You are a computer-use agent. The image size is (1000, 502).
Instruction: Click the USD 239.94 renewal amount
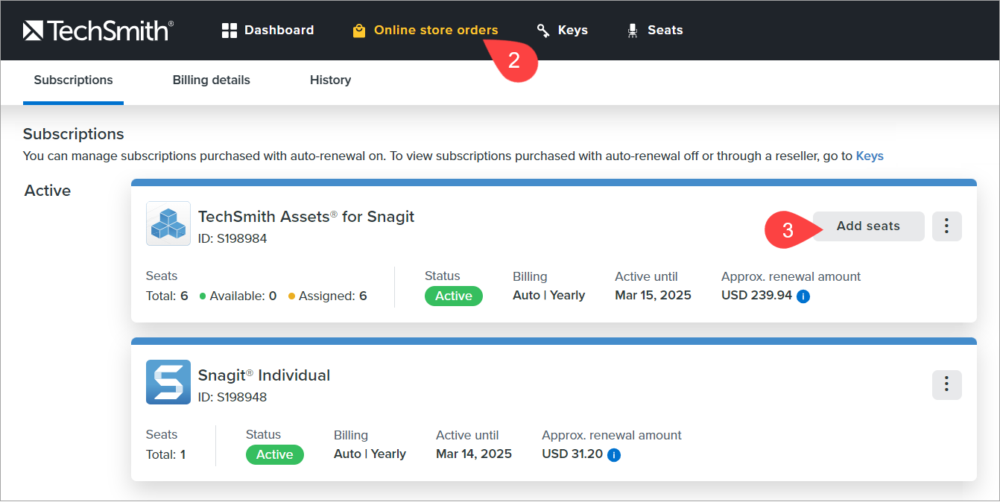point(756,296)
